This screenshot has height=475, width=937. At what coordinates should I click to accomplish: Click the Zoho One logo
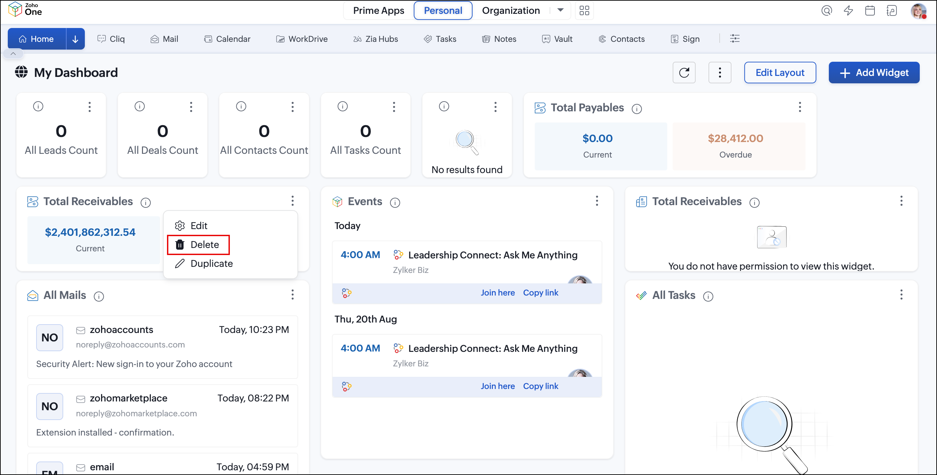(25, 9)
